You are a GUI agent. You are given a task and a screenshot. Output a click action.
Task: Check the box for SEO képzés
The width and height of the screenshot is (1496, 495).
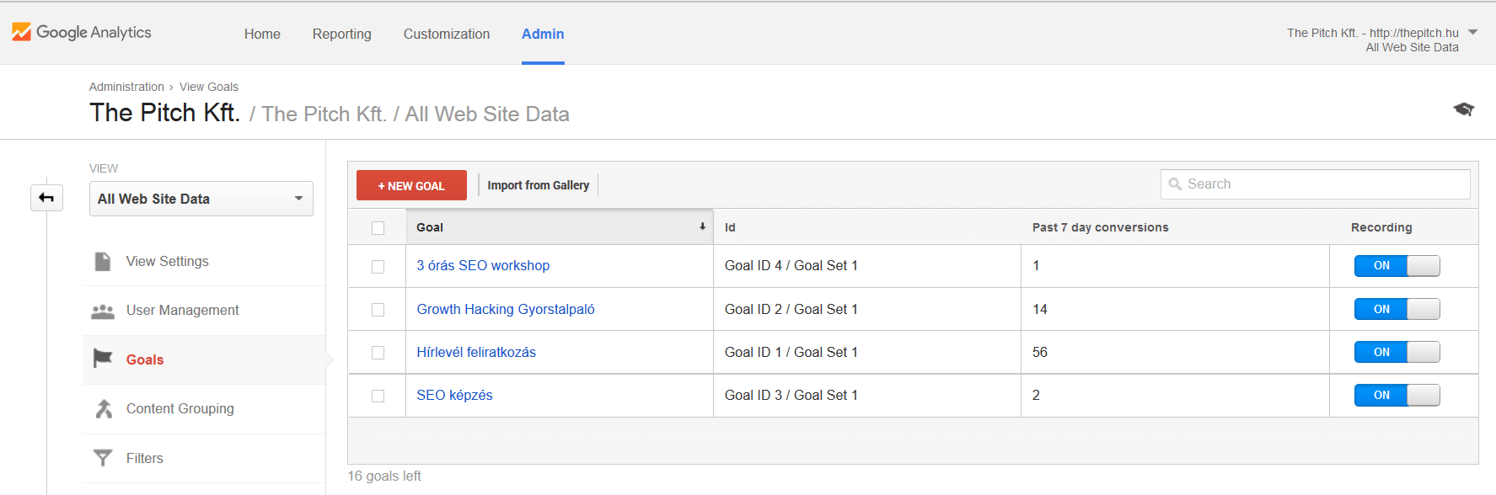tap(378, 396)
